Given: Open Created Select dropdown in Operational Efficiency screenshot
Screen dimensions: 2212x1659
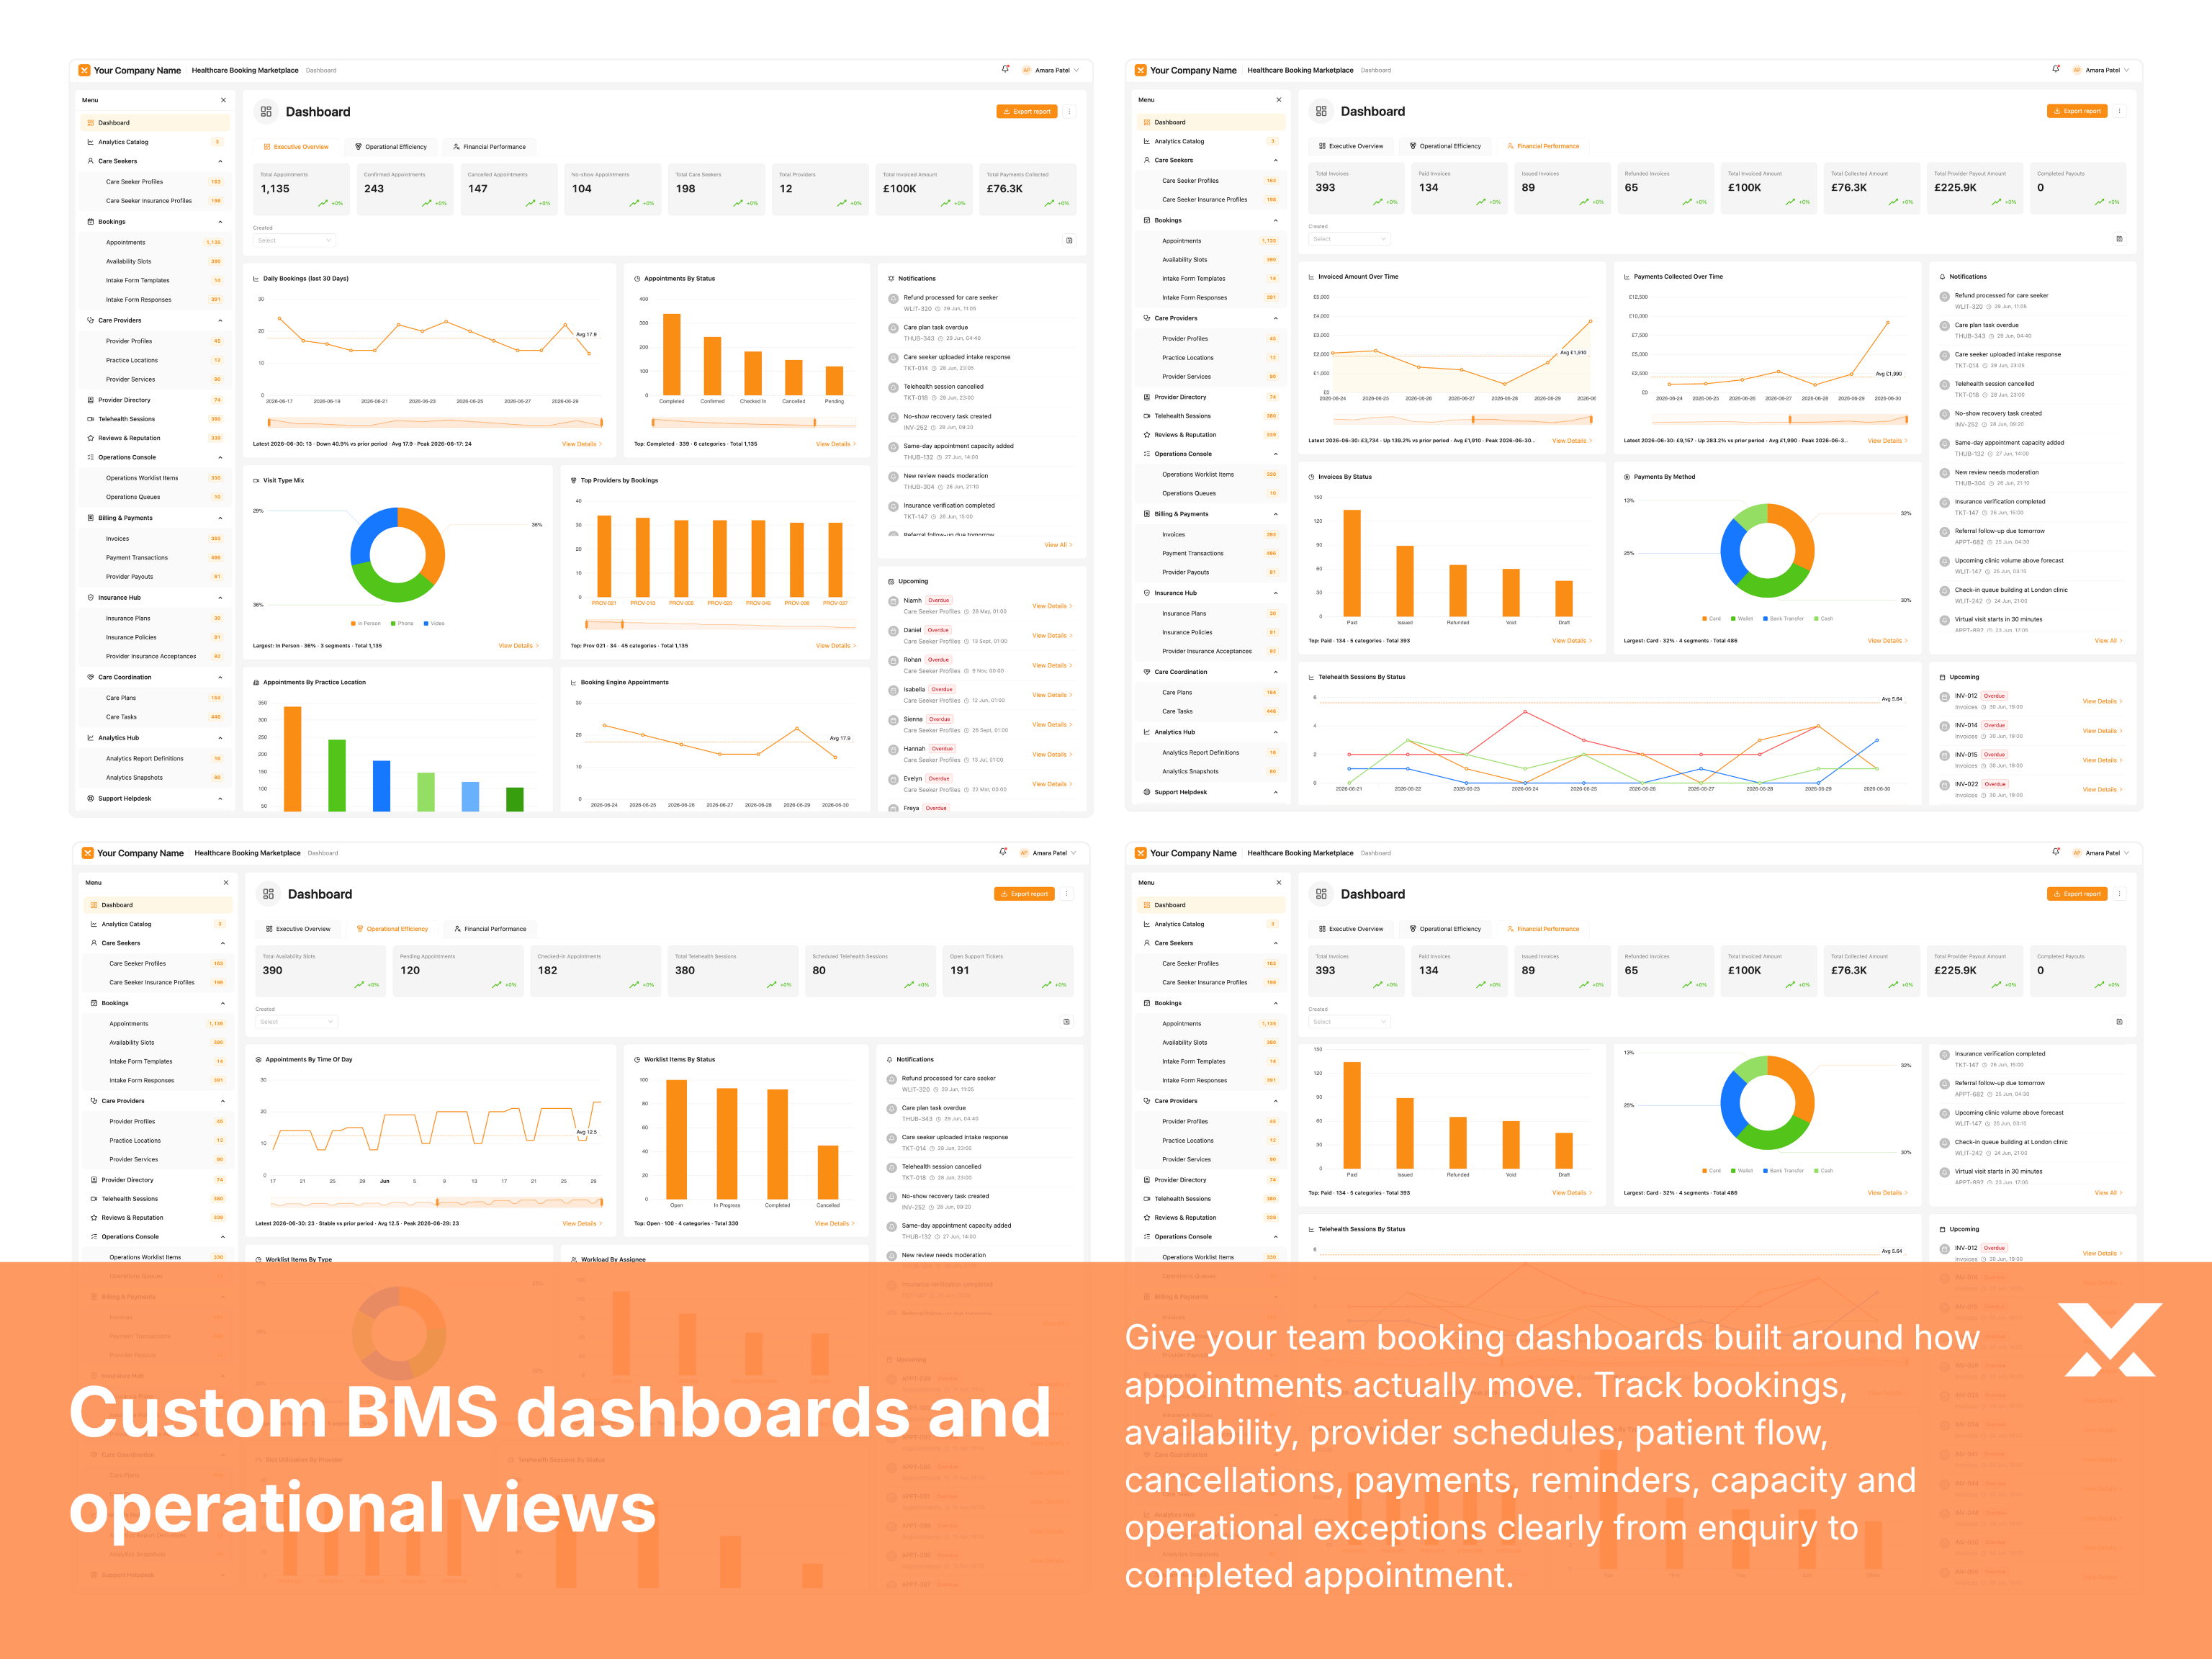Looking at the screenshot, I should pyautogui.click(x=297, y=1022).
